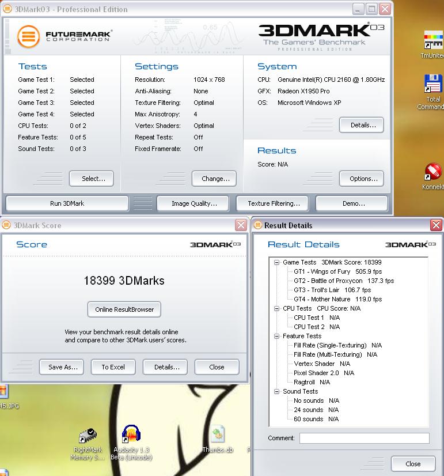444x476 pixels.
Task: Click To Excel button
Action: pos(113,367)
